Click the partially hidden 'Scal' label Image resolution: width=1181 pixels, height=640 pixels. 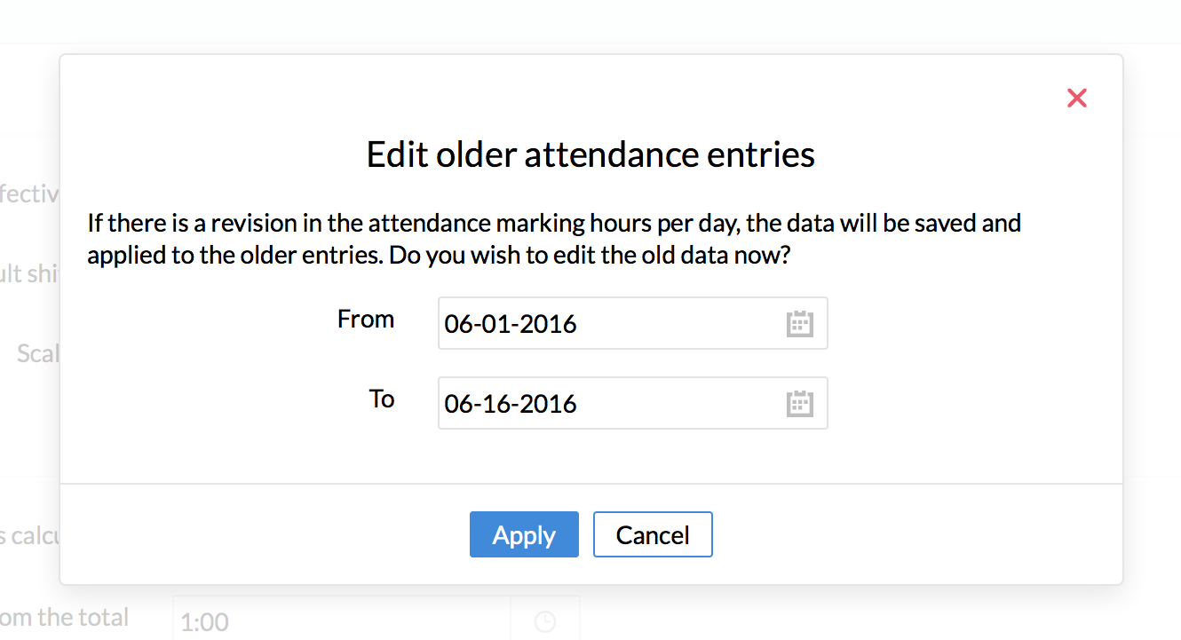click(37, 353)
